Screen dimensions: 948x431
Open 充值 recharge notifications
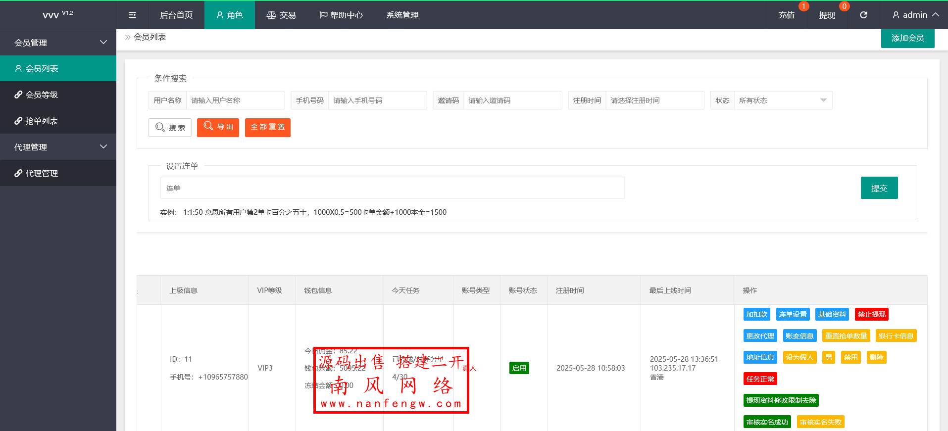click(786, 15)
